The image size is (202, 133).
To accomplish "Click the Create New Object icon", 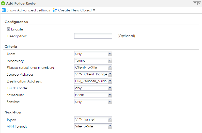I will click(55, 10).
